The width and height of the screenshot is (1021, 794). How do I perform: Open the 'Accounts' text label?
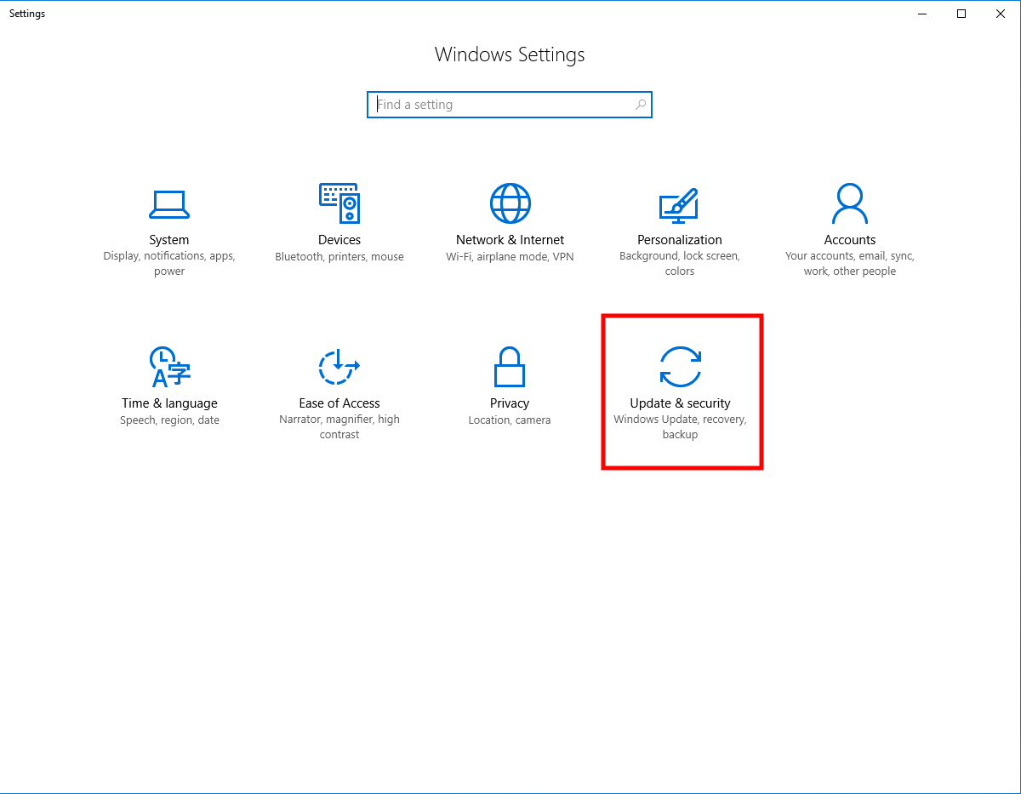(x=849, y=240)
